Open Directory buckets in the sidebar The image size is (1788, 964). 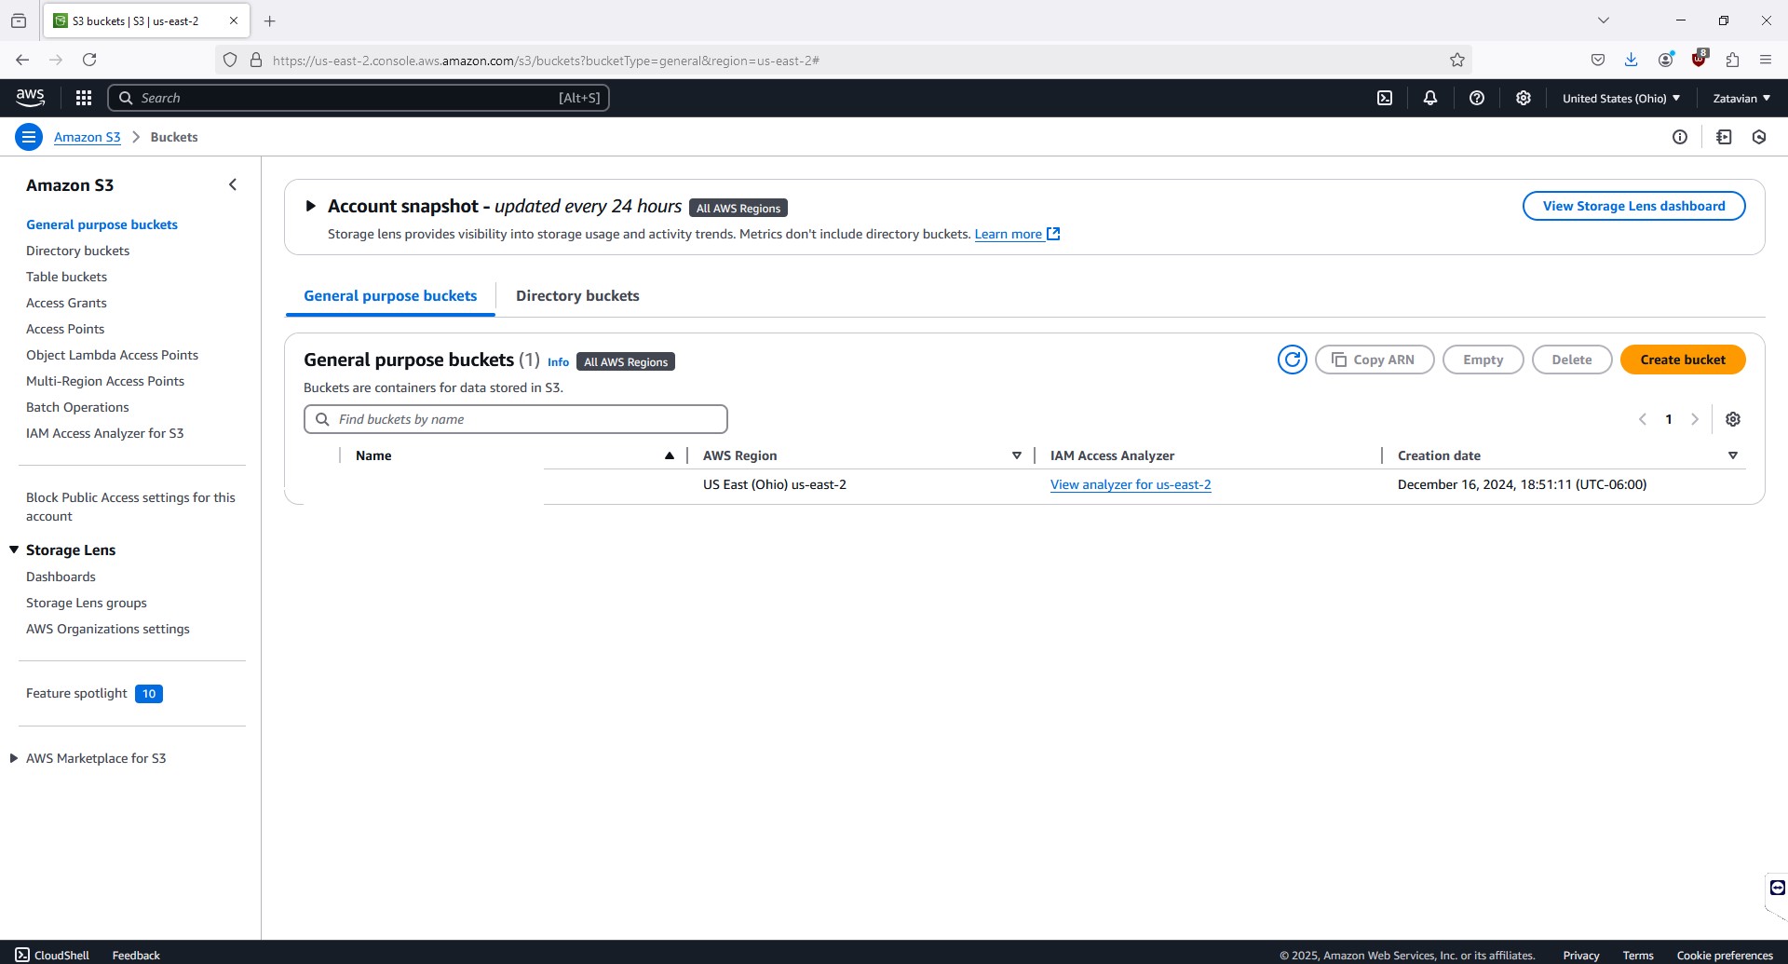tap(77, 251)
